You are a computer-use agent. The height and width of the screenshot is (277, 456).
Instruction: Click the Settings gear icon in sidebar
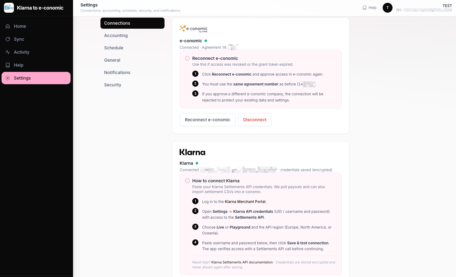coord(8,78)
